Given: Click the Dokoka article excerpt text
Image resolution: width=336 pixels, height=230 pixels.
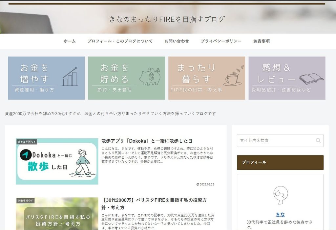Looking at the screenshot, I should tap(157, 155).
